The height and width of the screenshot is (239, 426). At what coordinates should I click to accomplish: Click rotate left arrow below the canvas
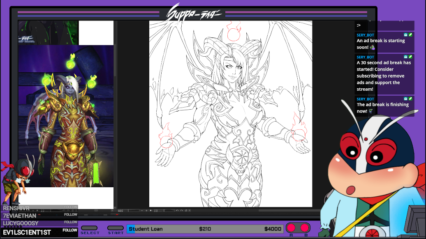[x=177, y=211]
